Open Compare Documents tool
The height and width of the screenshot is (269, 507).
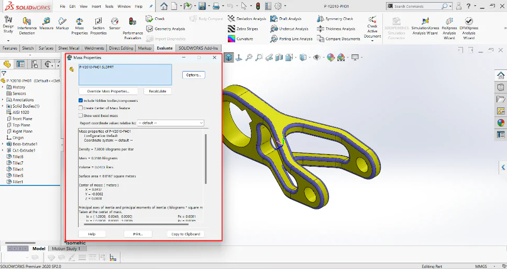338,39
